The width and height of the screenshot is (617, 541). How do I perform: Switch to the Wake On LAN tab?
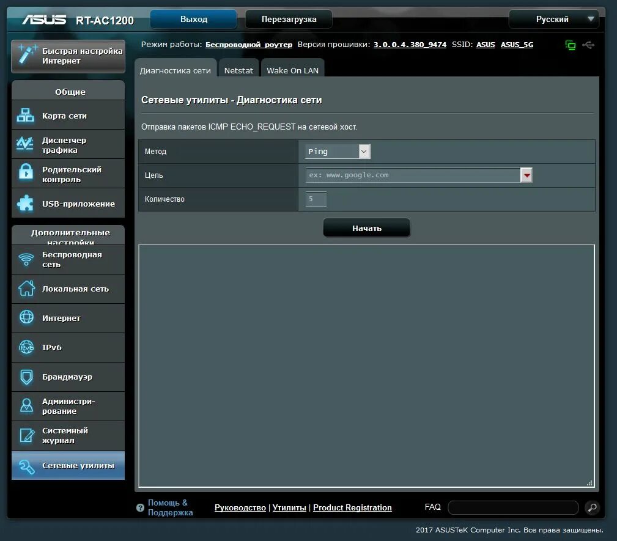292,69
